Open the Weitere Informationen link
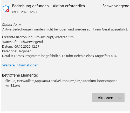 point(20,65)
